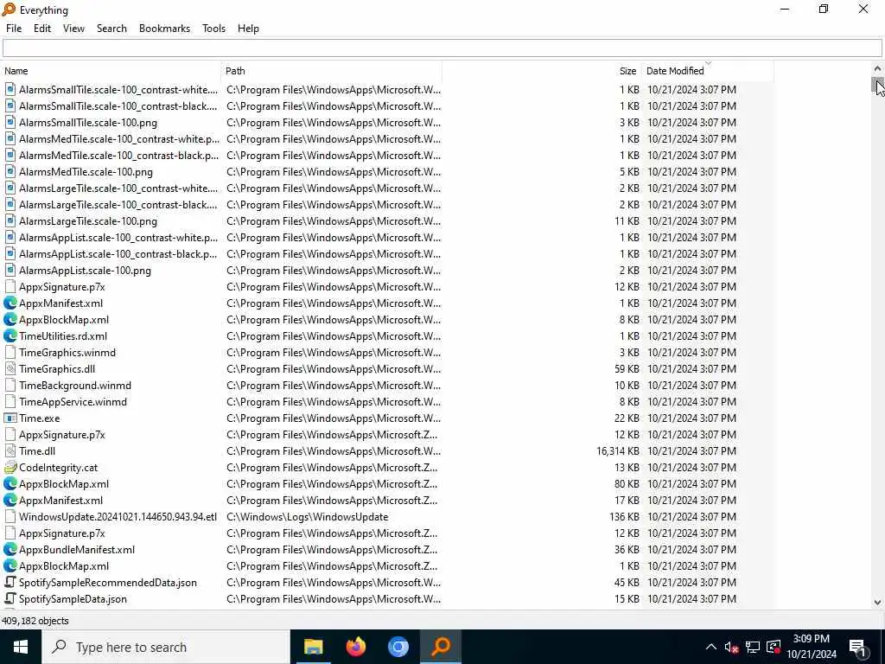
Task: Open the Search menu
Action: 111,29
